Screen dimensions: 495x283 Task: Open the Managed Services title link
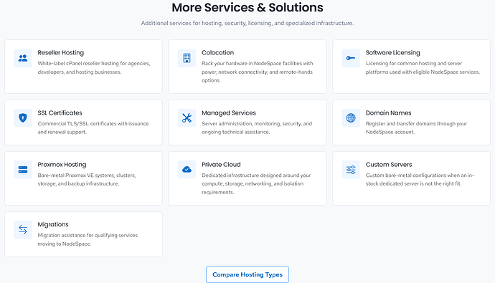click(x=229, y=112)
